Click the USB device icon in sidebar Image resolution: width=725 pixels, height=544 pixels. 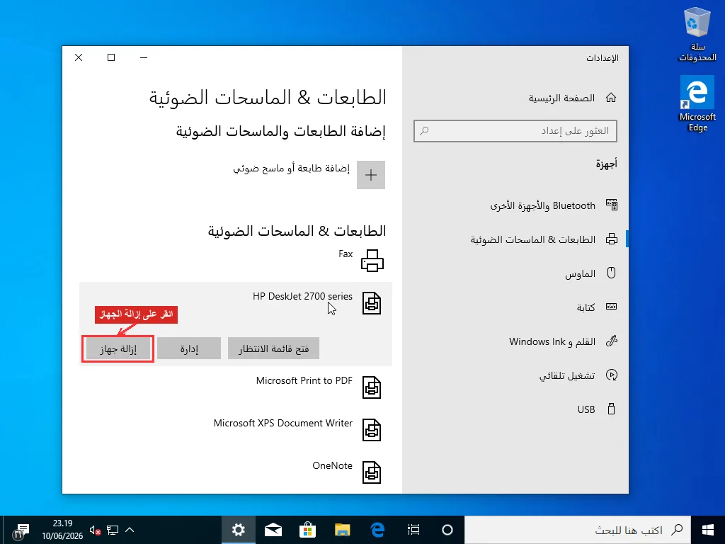611,409
